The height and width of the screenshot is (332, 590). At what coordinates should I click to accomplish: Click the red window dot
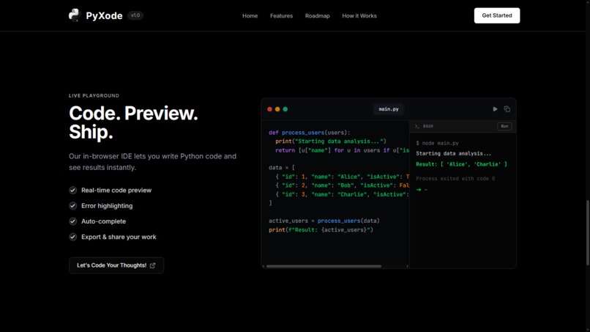pos(269,109)
